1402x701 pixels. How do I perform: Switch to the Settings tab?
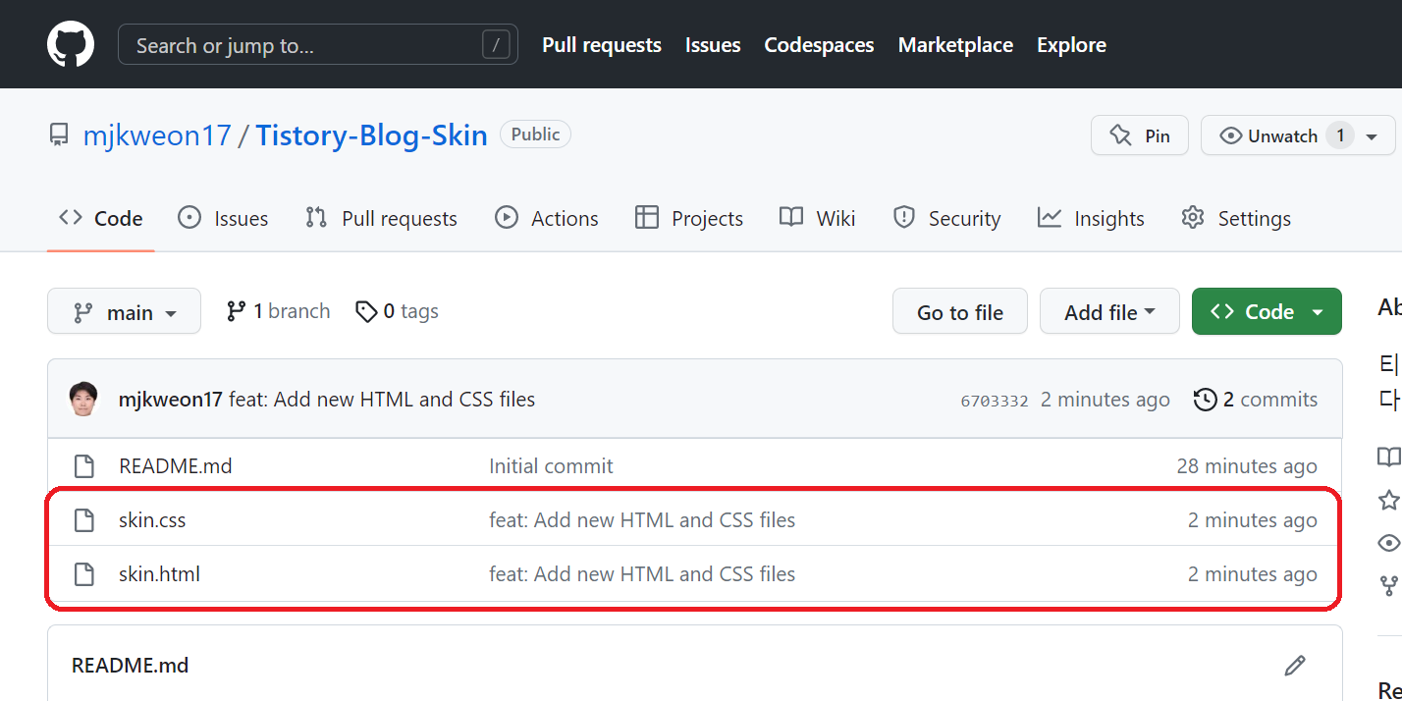point(1236,218)
